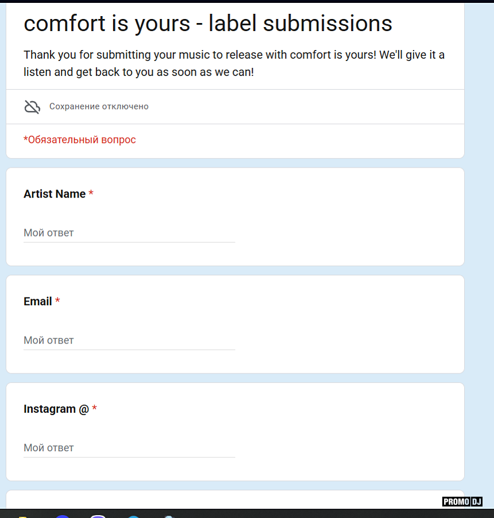The height and width of the screenshot is (518, 494).
Task: Click the Artist Name question label
Action: (55, 194)
